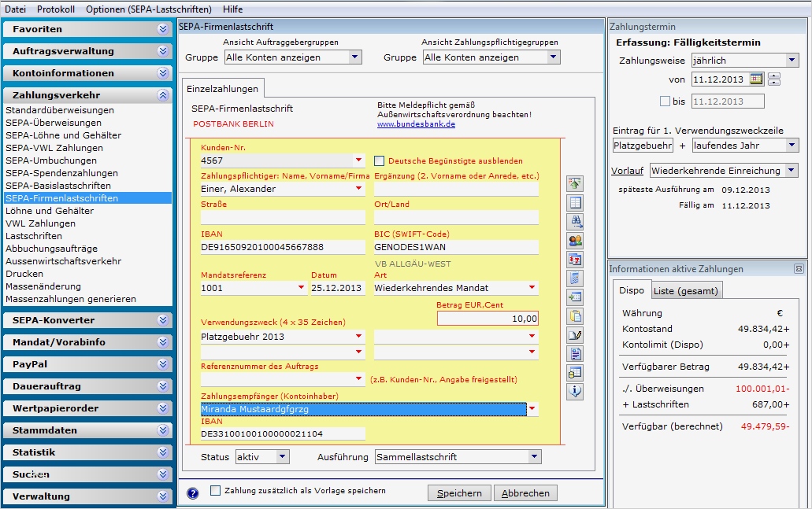Open the people/contacts icon in side toolbar
The image size is (812, 509).
coord(575,241)
